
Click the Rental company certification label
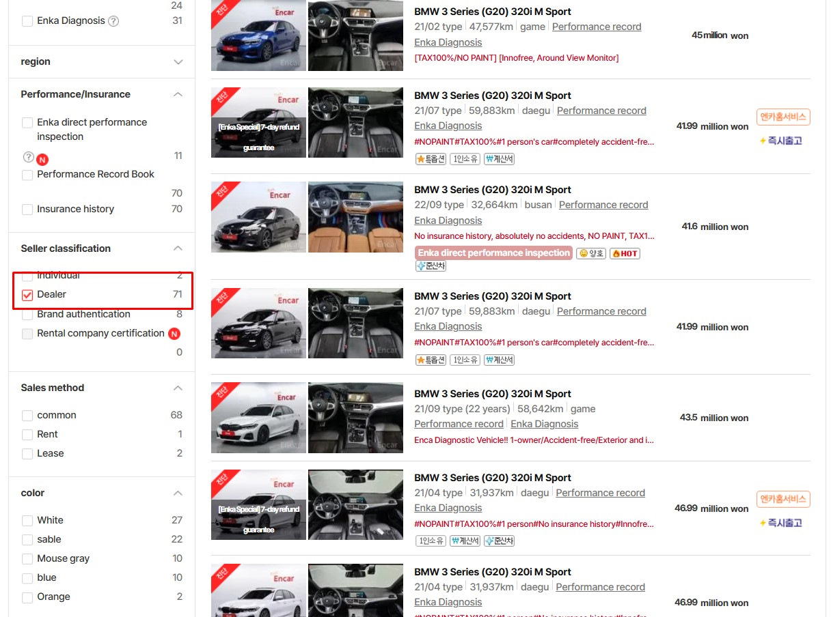click(100, 334)
